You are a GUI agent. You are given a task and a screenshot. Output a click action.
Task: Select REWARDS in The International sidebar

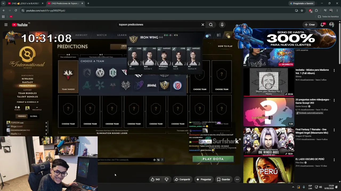[x=27, y=79]
